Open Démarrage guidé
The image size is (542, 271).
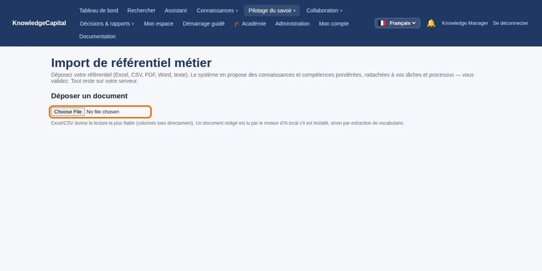[x=204, y=24]
